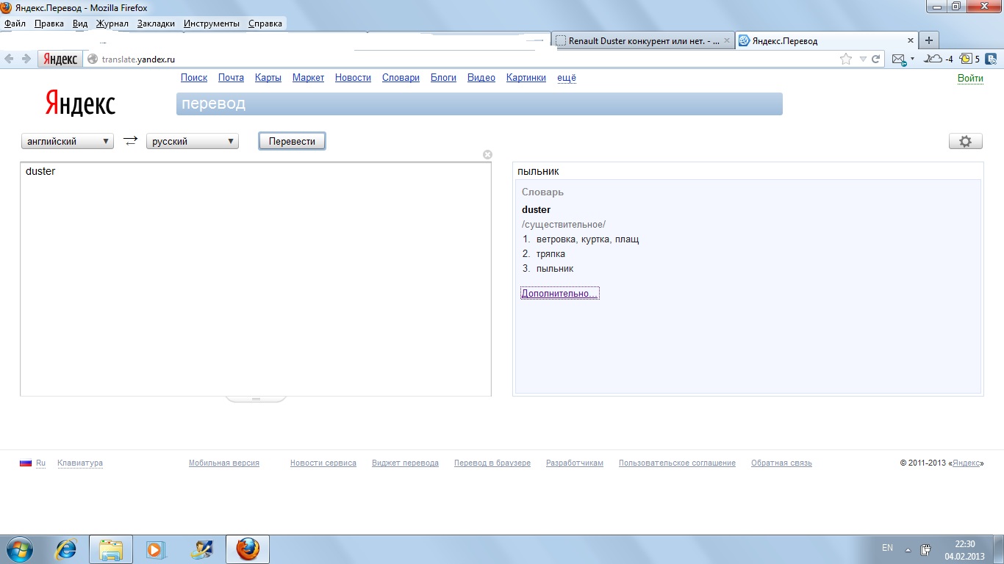
Task: Open the media player taskbar icon
Action: (x=156, y=549)
